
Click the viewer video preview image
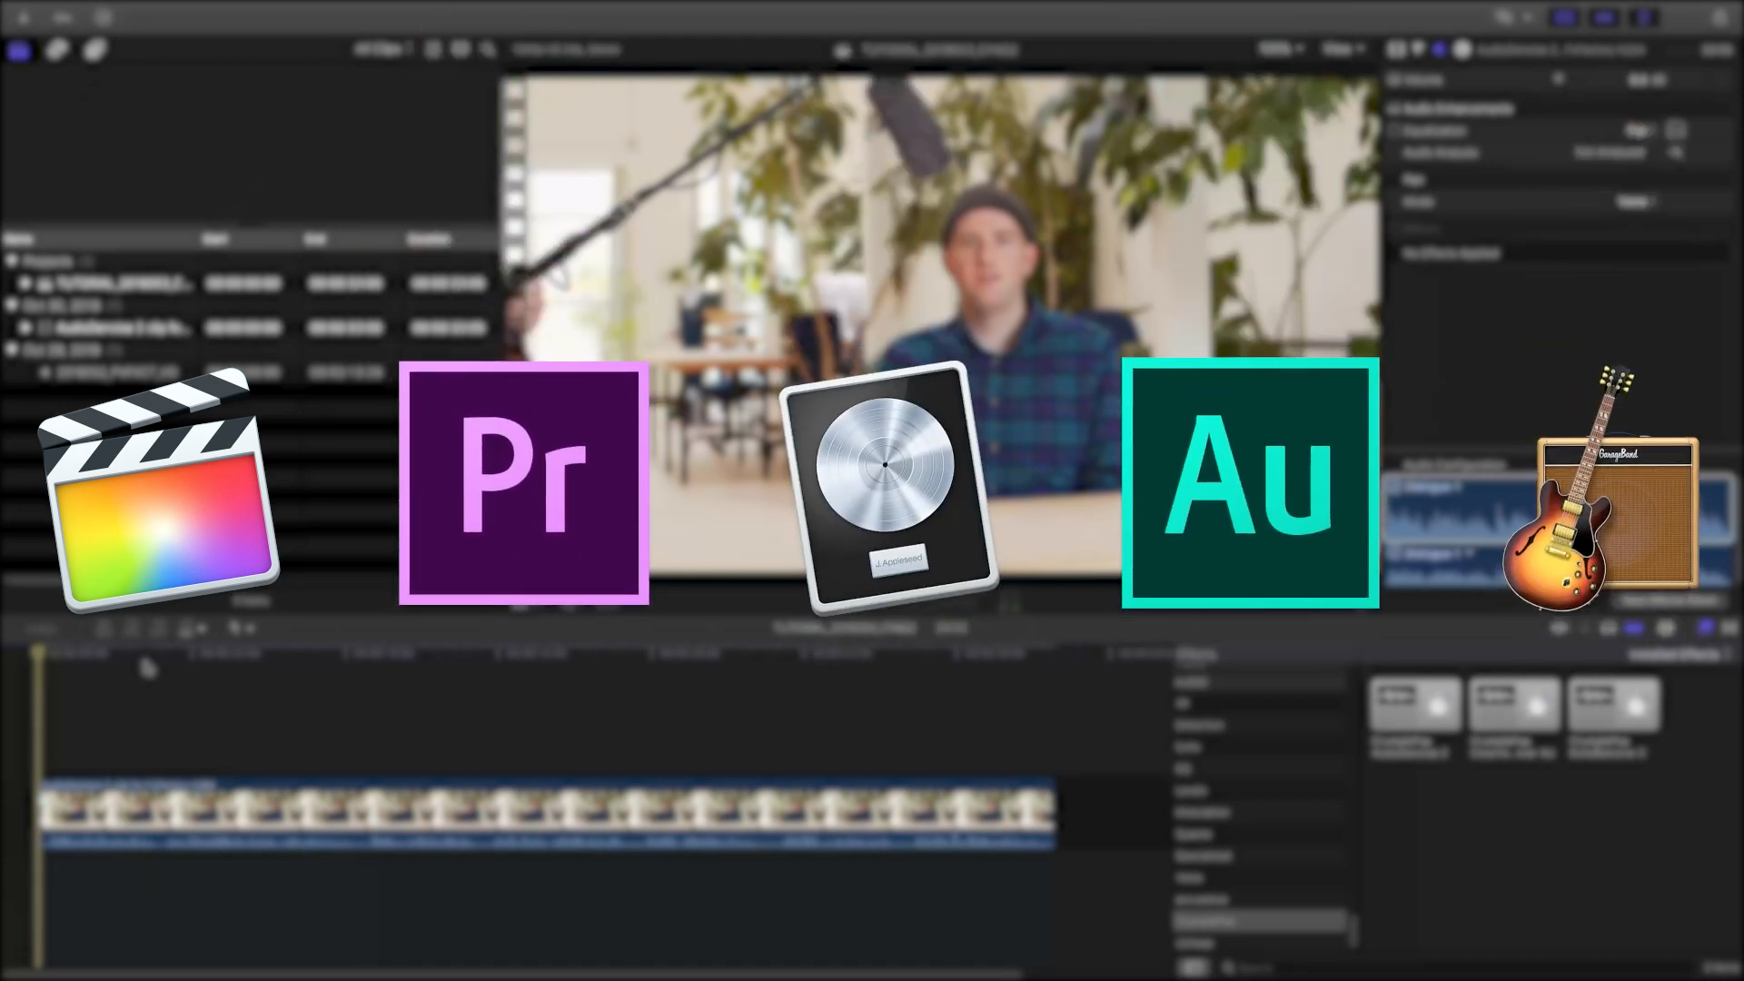pyautogui.click(x=939, y=327)
